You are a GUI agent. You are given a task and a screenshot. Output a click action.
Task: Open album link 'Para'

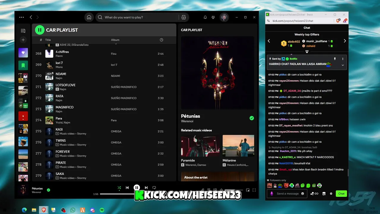(114, 120)
